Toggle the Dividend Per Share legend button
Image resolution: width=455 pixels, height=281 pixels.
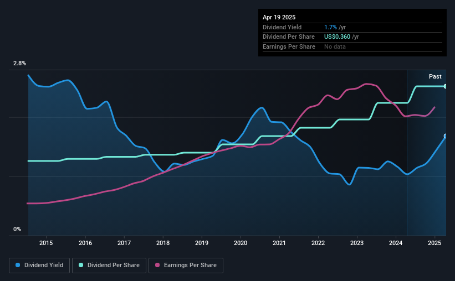tap(109, 266)
